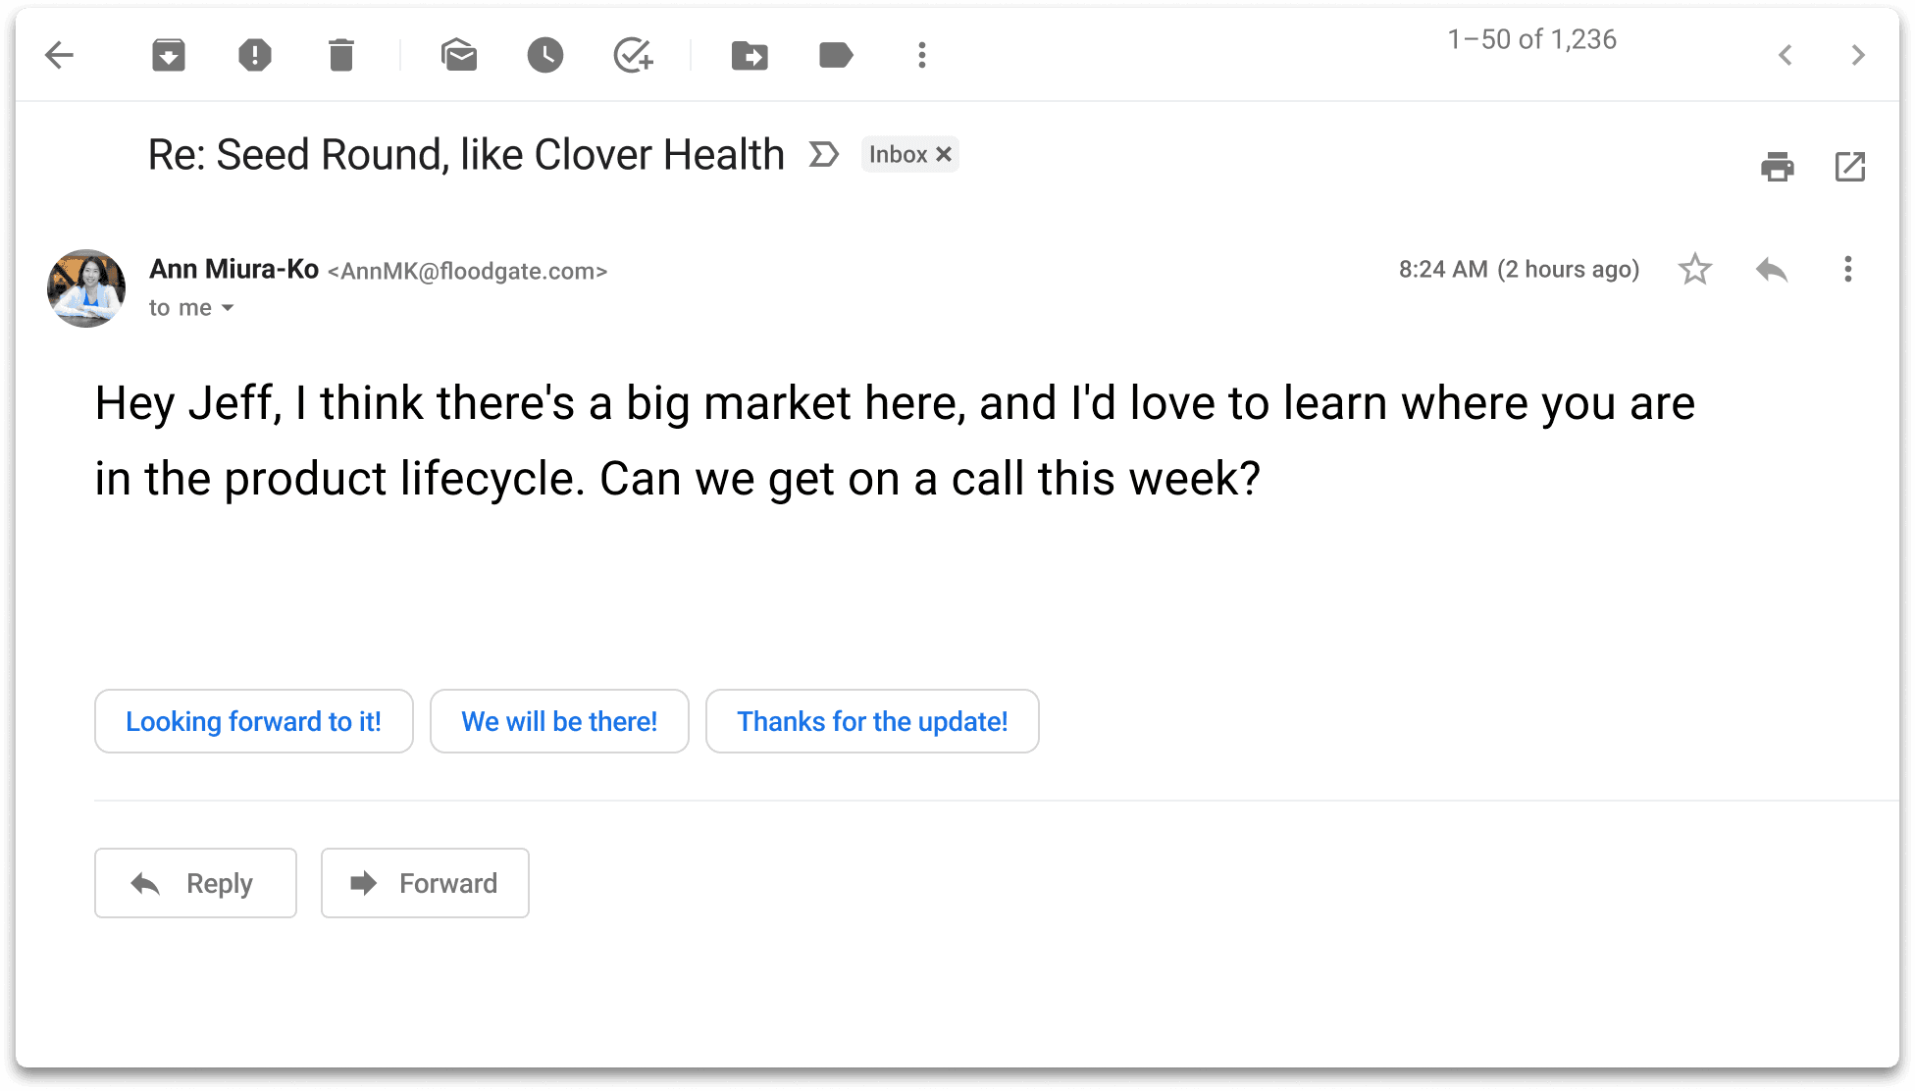
Task: Select smart reply "Looking forward to it!"
Action: [x=254, y=721]
